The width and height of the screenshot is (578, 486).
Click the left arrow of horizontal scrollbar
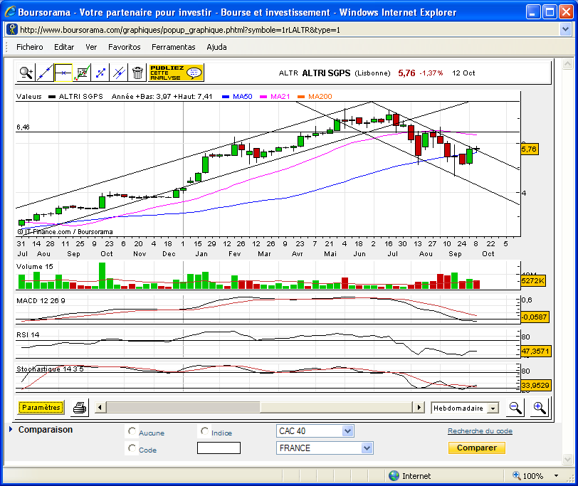pyautogui.click(x=100, y=408)
